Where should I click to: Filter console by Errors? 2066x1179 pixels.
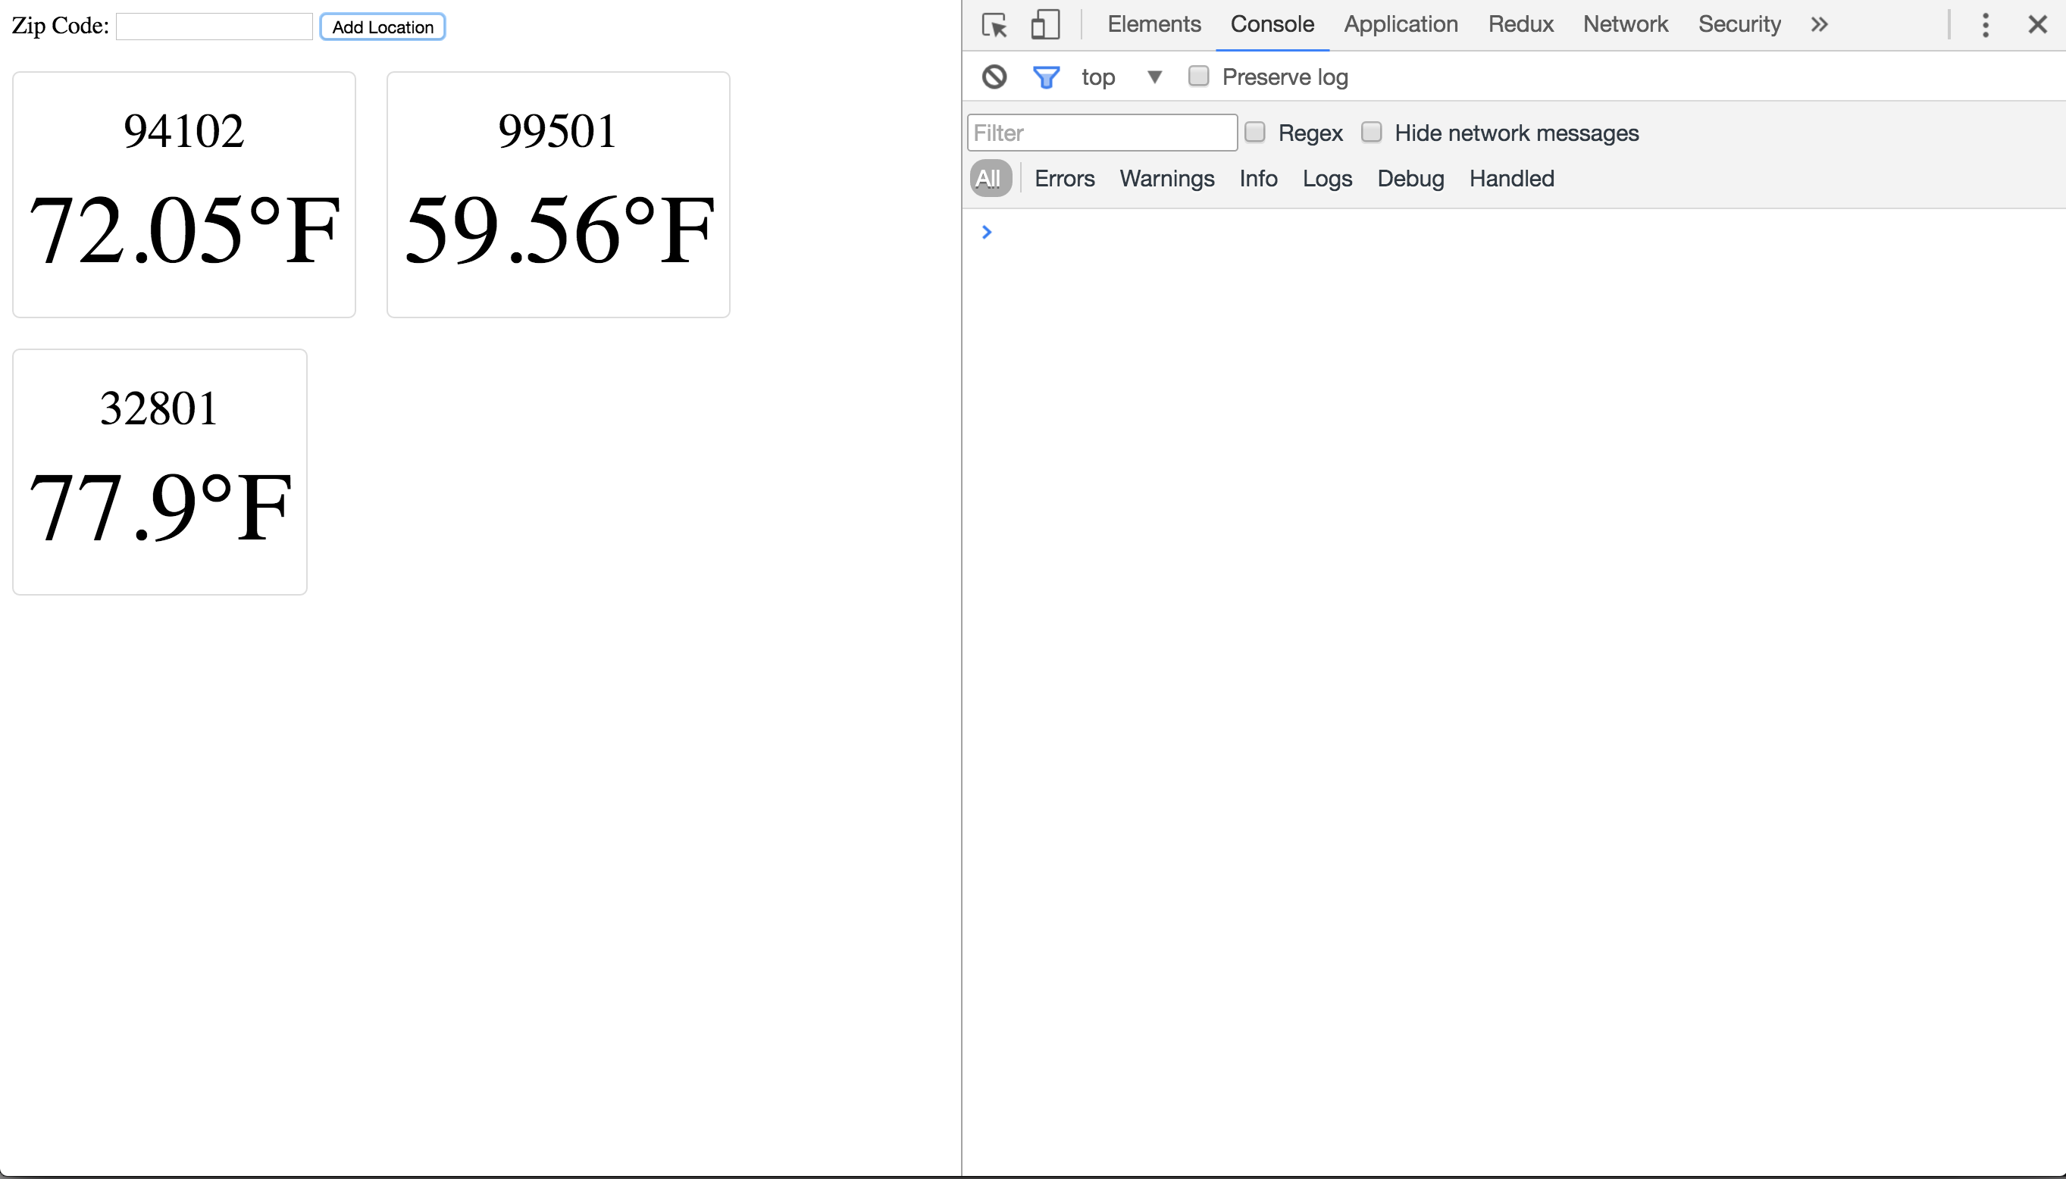(x=1063, y=178)
